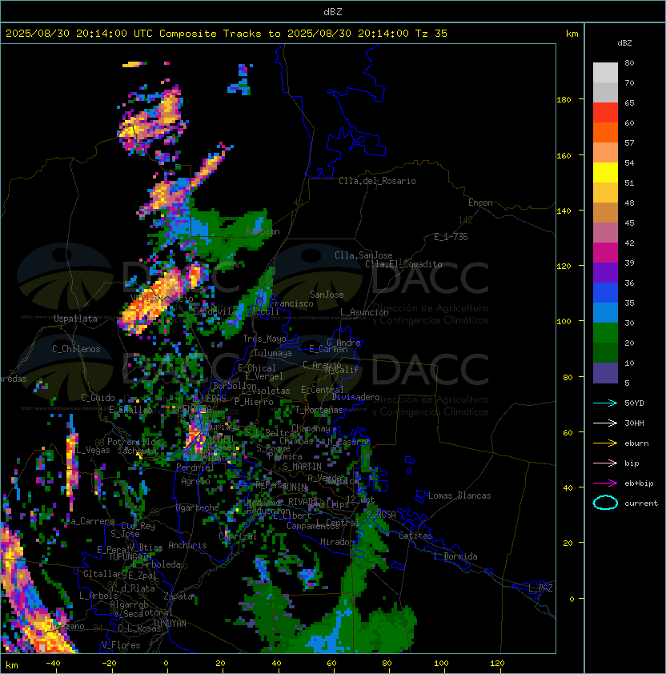Click the 'Anchoris' map label
Image resolution: width=666 pixels, height=674 pixels.
[187, 545]
